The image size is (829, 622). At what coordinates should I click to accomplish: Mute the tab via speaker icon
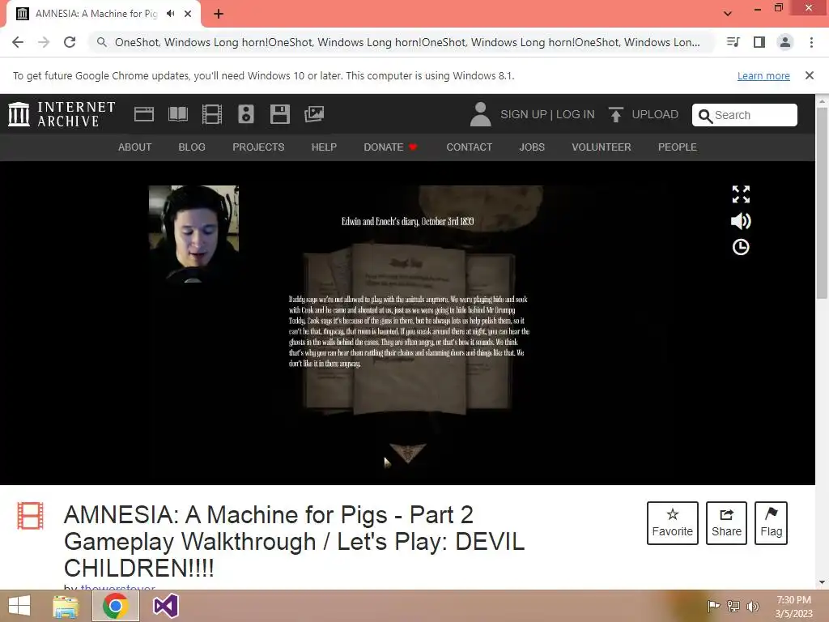point(170,14)
